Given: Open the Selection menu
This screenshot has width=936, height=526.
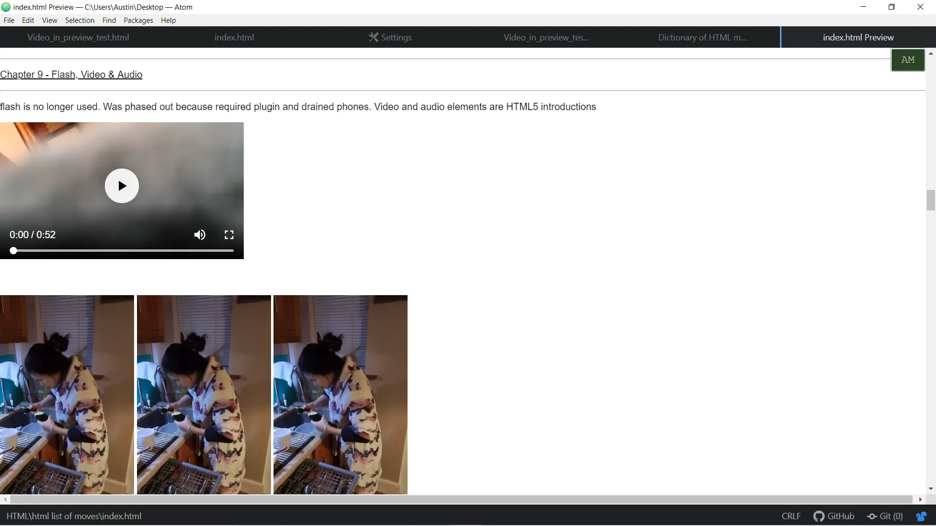Looking at the screenshot, I should coord(79,20).
